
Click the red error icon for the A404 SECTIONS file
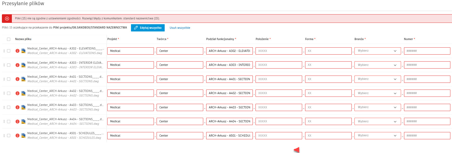(18, 122)
